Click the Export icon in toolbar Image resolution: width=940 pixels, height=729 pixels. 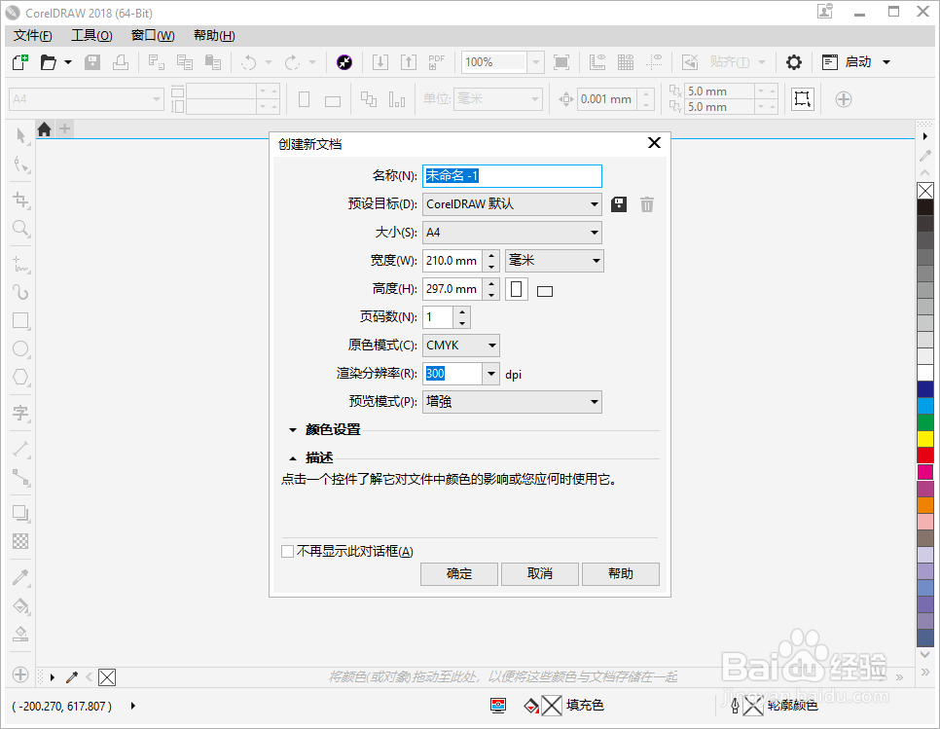coord(409,61)
